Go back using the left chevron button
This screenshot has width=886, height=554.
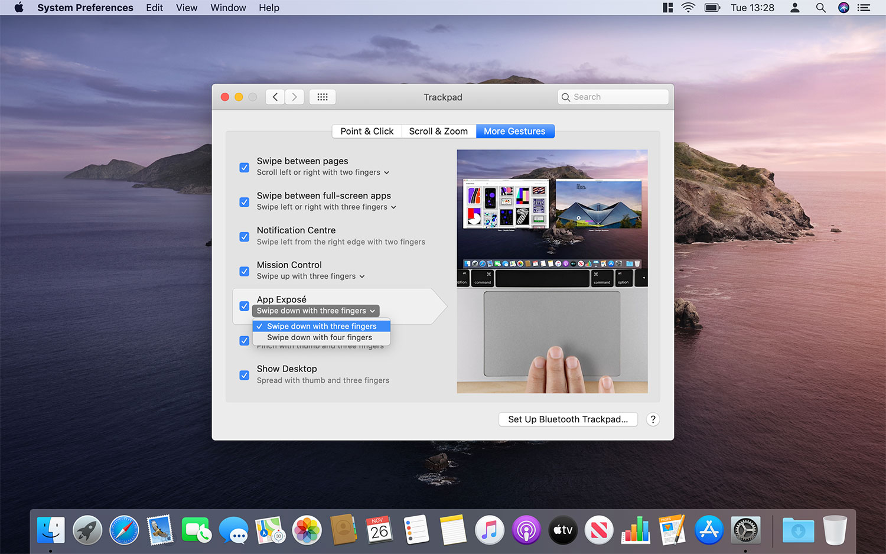coord(275,97)
